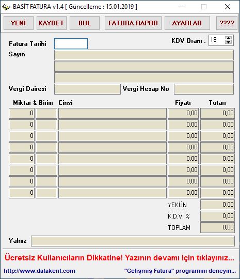Open AYARLAR settings
The image size is (240, 279).
[x=187, y=23]
